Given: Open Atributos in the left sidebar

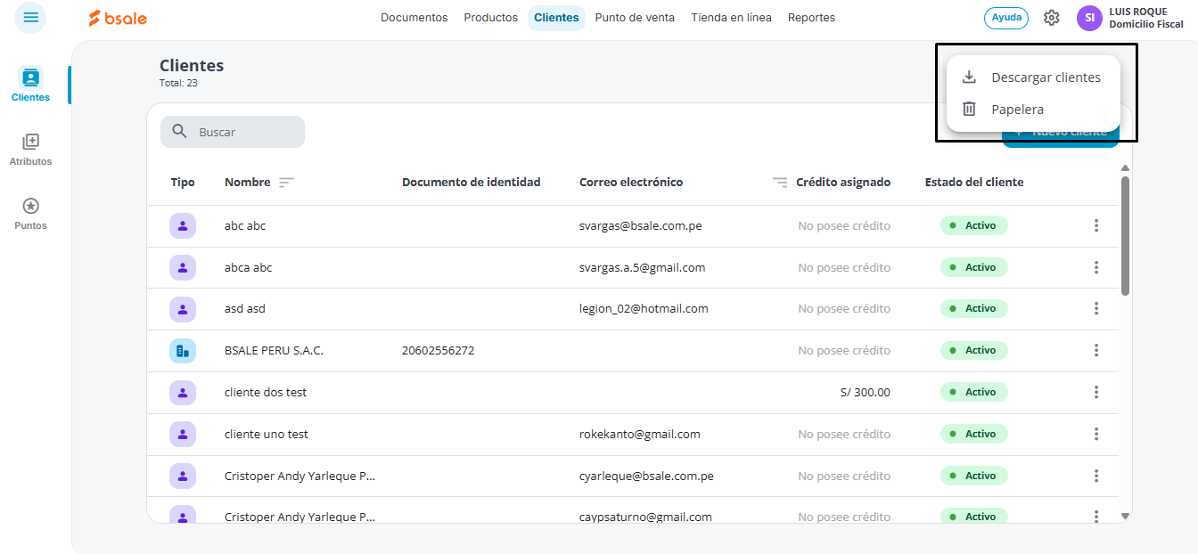Looking at the screenshot, I should tap(30, 150).
